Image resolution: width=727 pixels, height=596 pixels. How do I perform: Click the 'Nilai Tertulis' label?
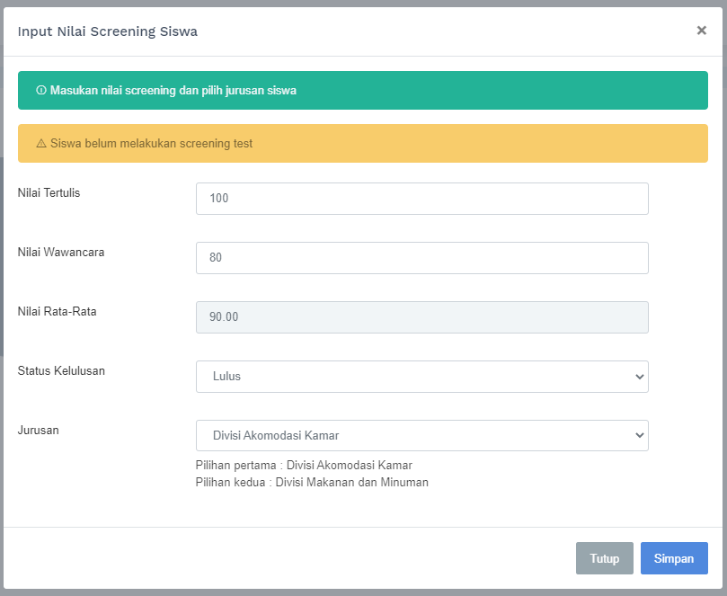click(49, 192)
